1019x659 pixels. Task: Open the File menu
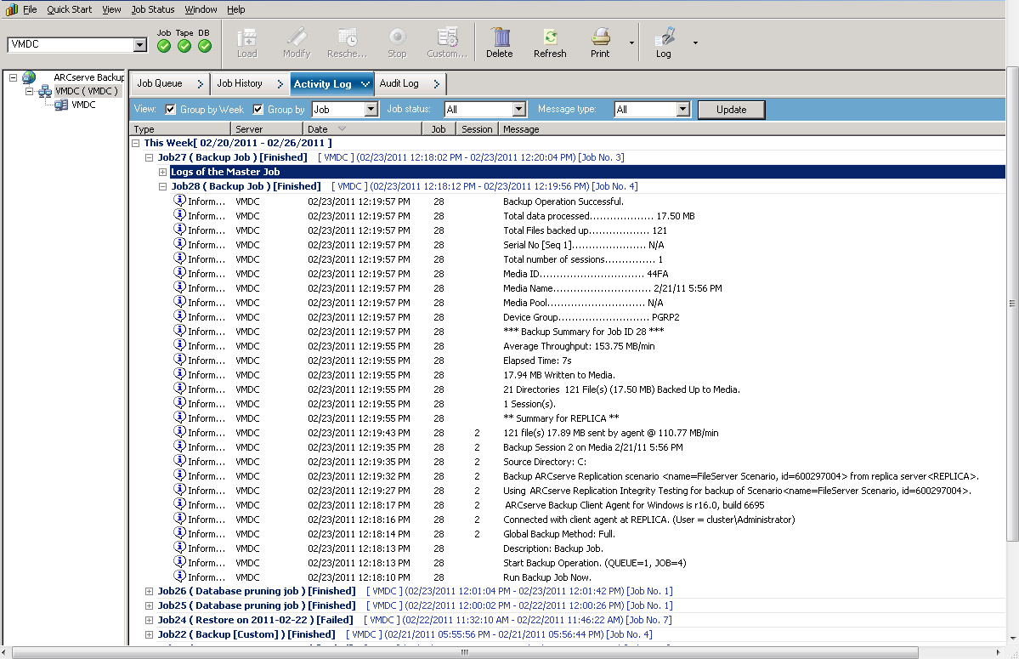point(30,9)
